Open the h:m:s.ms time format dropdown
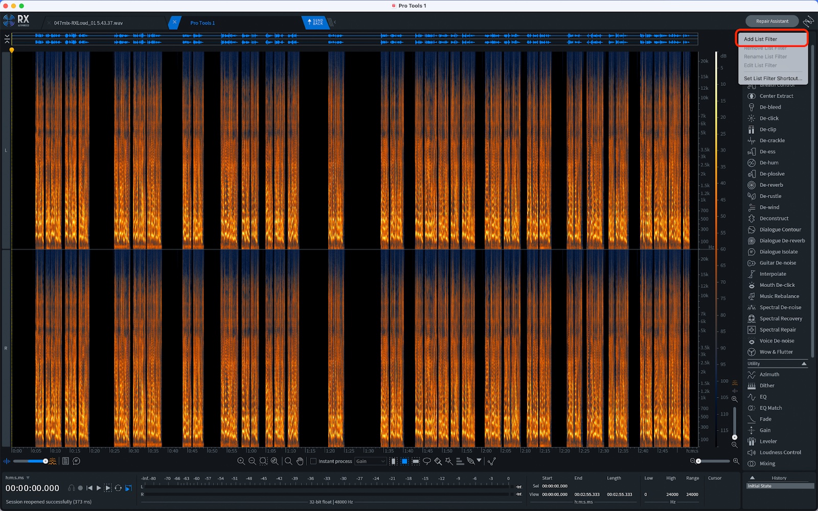 coord(17,478)
